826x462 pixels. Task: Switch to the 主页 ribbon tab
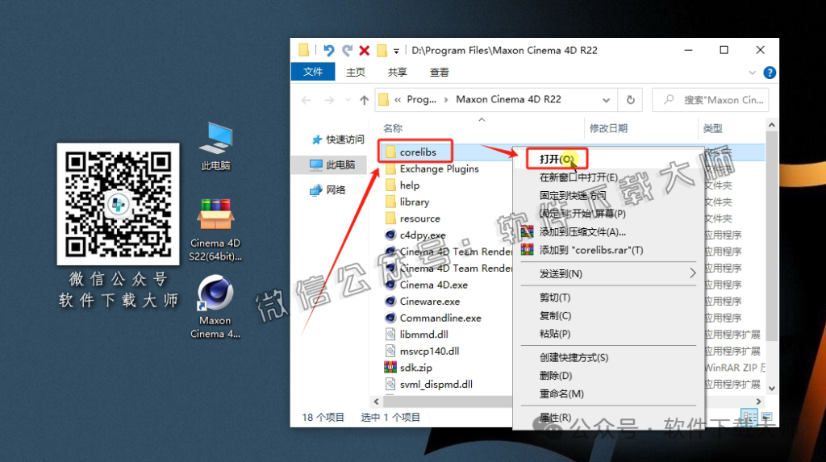pyautogui.click(x=356, y=73)
